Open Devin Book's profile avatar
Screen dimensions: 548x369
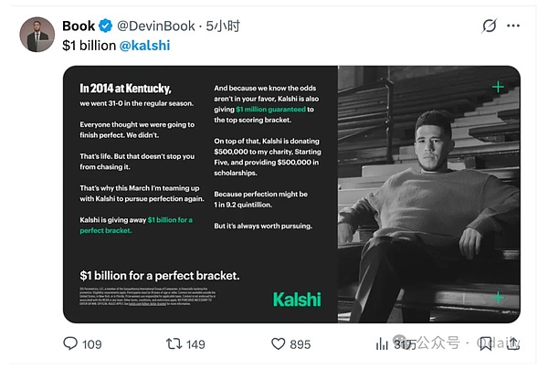click(37, 35)
